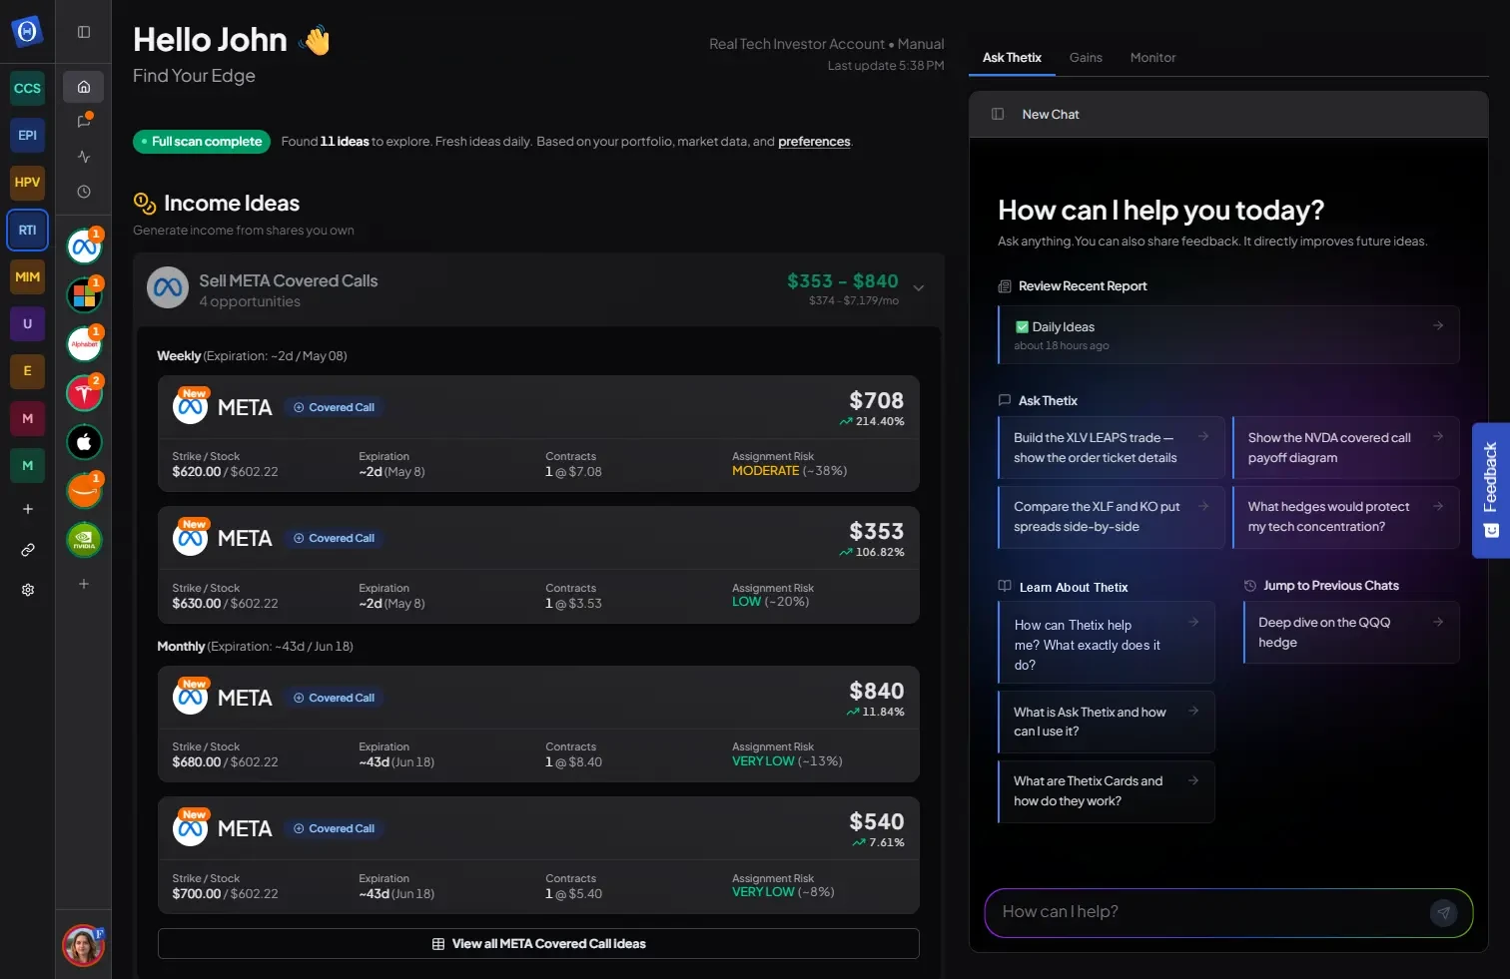Expand the Daily Ideas report
1510x979 pixels.
[1228, 334]
